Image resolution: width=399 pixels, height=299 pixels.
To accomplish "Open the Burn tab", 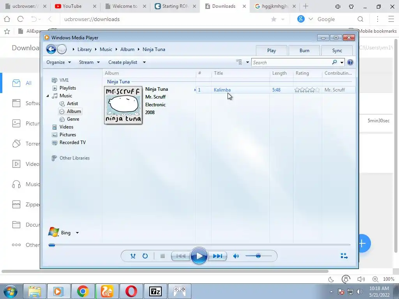I will (304, 50).
